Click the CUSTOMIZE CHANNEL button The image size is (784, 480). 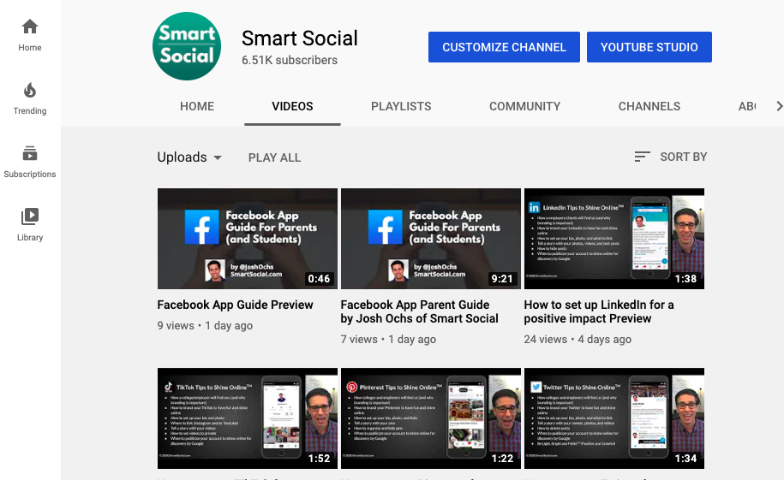504,47
